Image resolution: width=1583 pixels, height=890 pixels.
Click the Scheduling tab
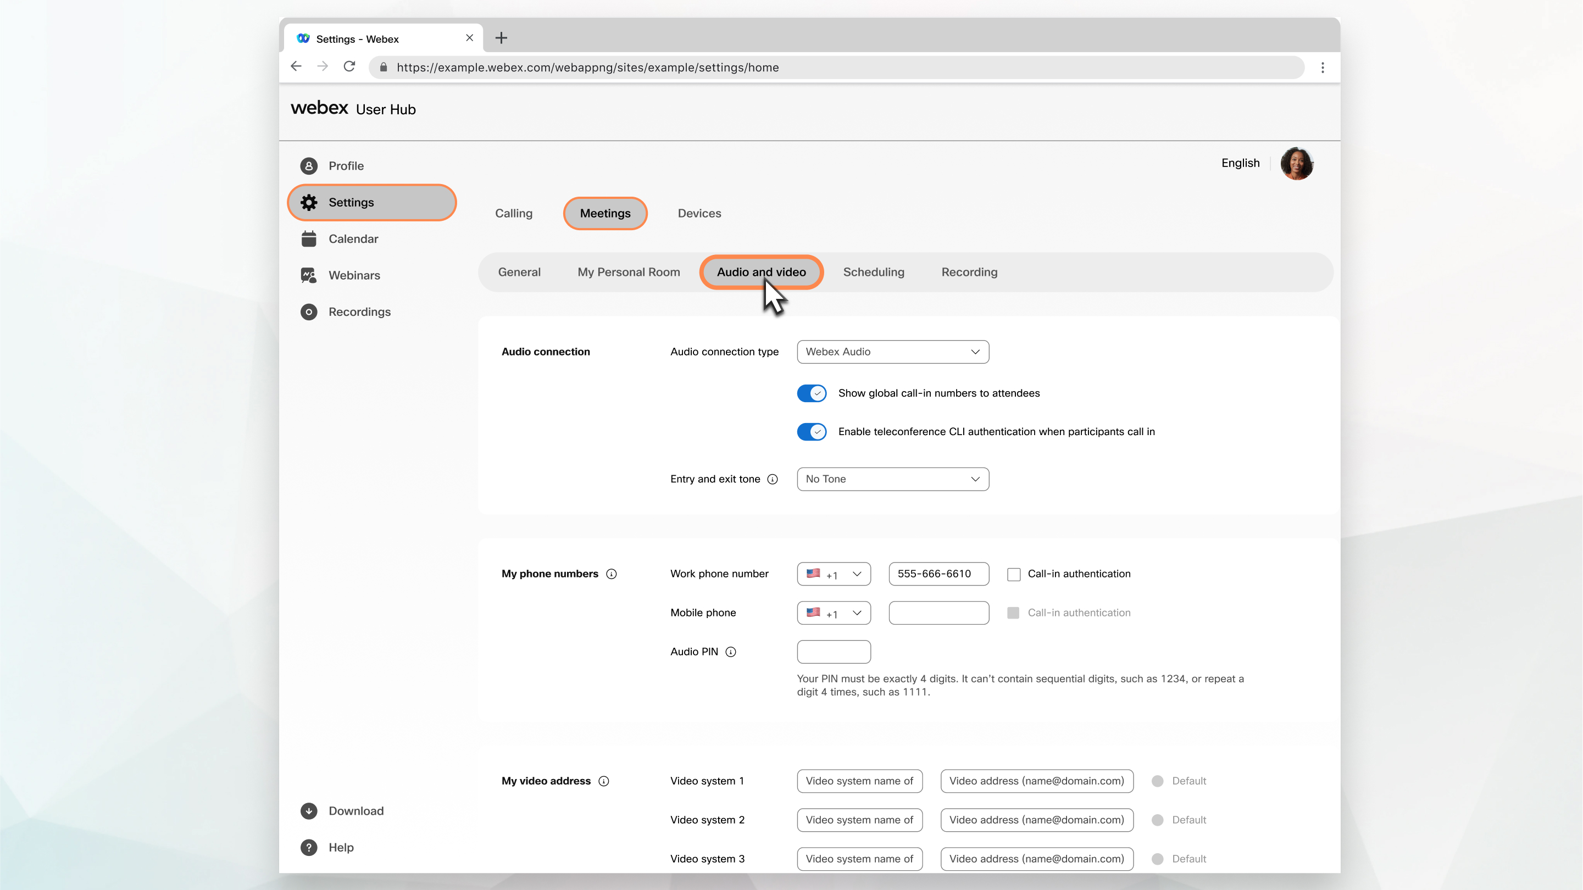(x=873, y=272)
